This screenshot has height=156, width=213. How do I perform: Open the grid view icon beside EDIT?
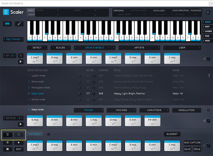coord(7,149)
